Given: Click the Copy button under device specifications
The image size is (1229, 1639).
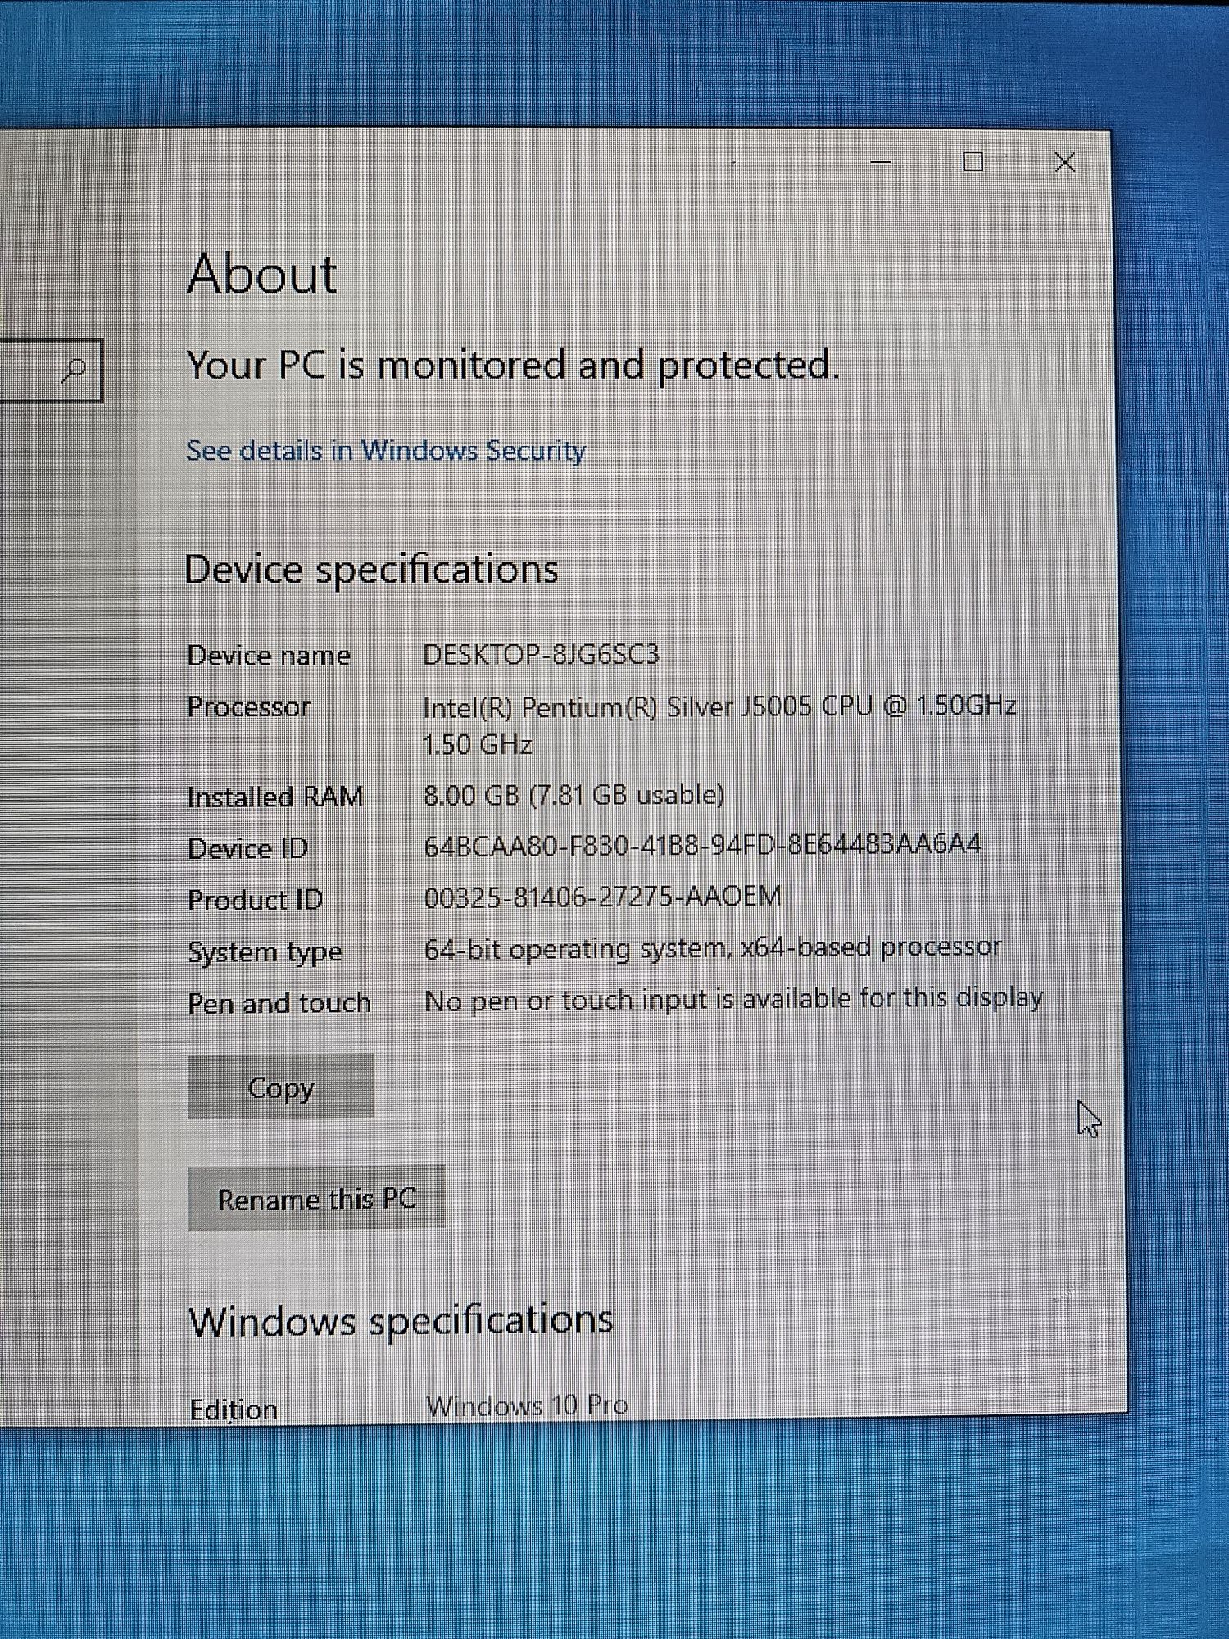Looking at the screenshot, I should click(281, 1087).
